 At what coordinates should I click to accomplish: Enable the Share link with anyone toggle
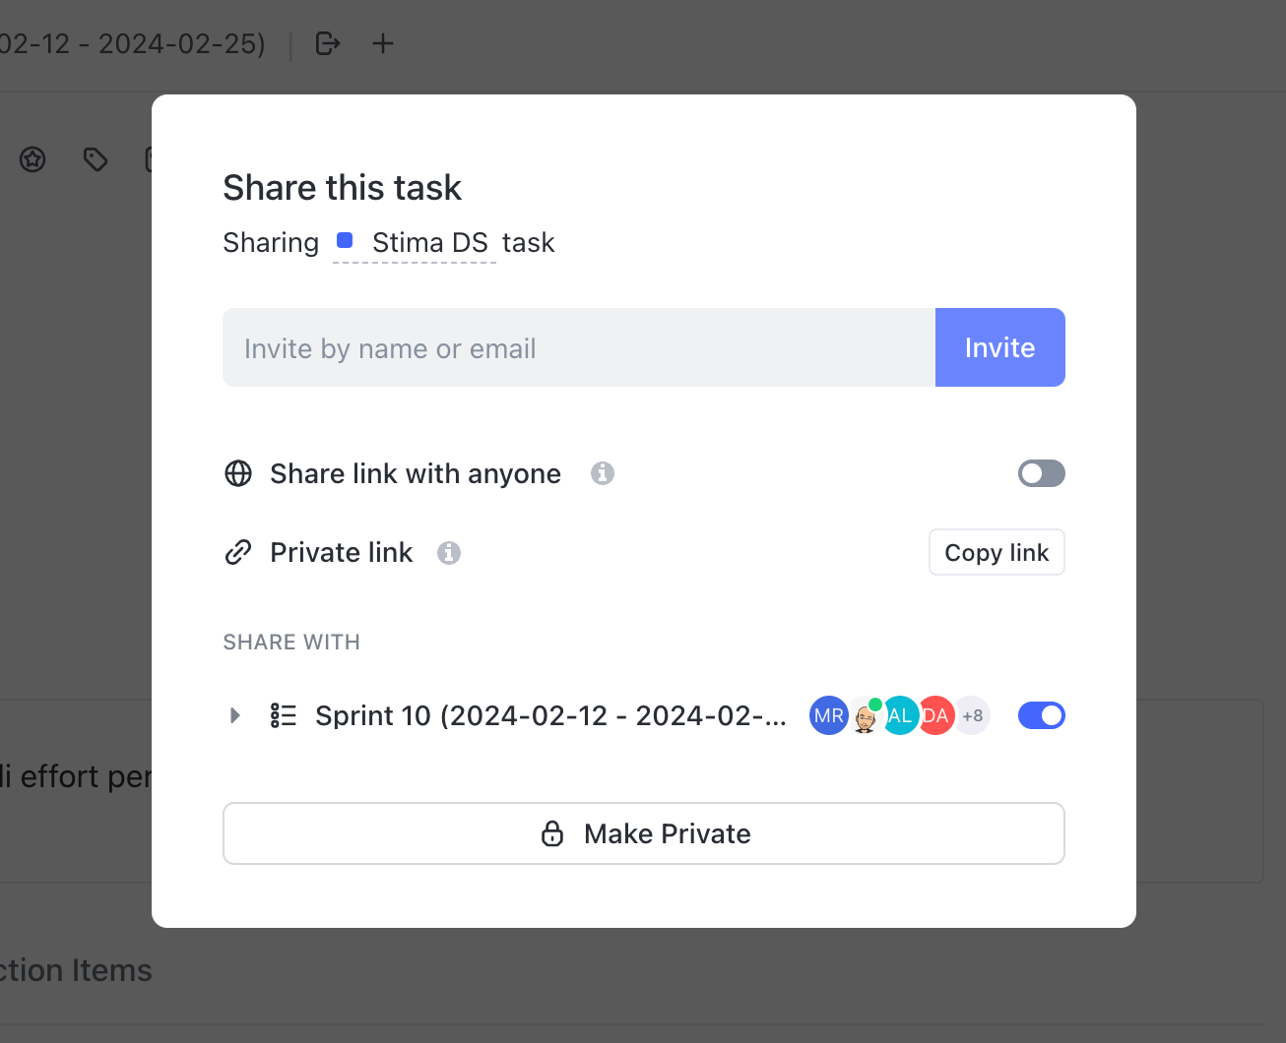click(1041, 473)
